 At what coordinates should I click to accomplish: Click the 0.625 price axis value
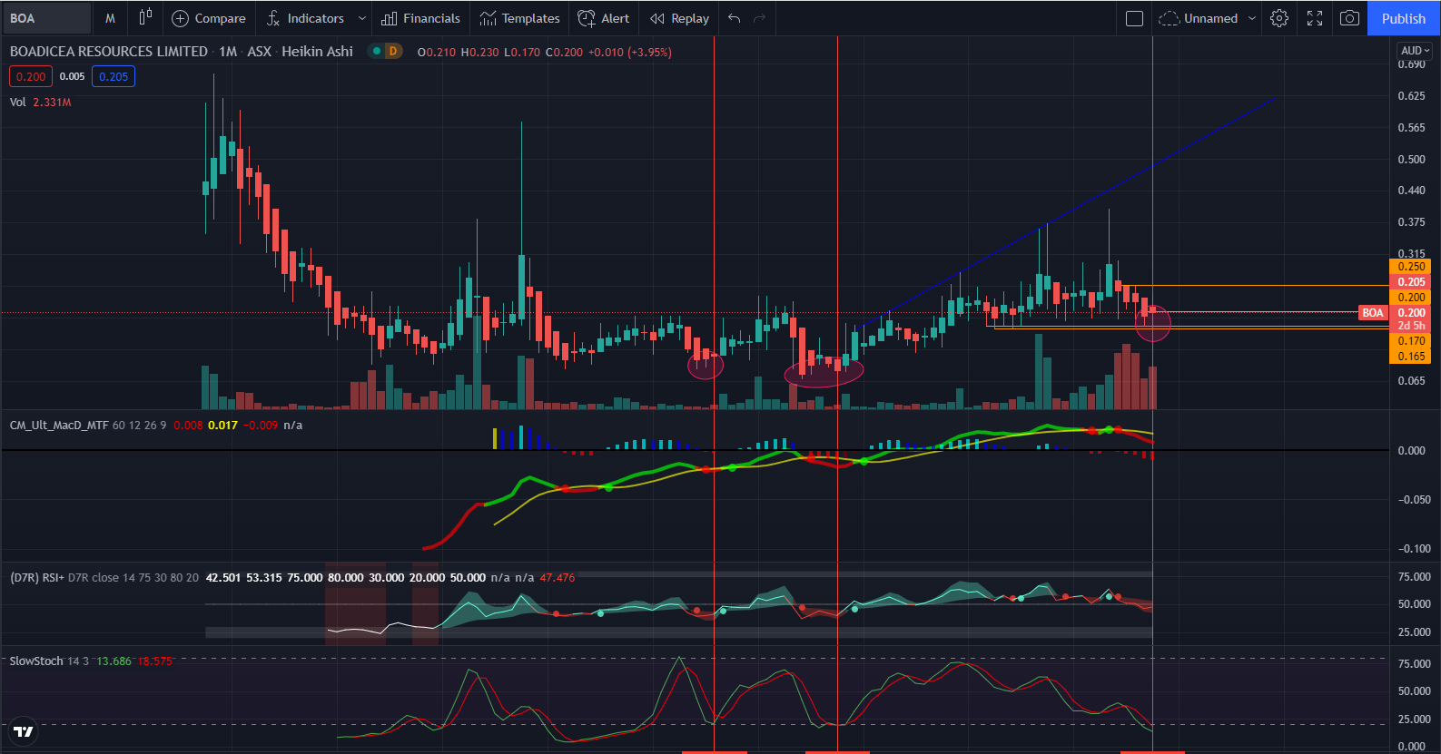[x=1411, y=95]
